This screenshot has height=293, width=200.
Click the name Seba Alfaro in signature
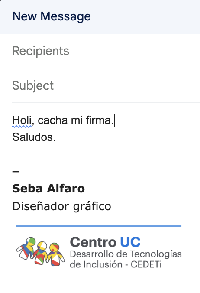pos(48,189)
